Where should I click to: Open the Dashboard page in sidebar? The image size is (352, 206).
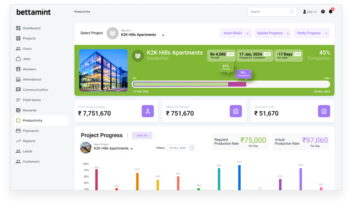click(x=31, y=28)
